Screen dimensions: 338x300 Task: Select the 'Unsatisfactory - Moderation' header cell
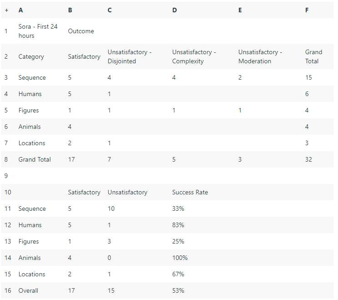click(260, 56)
